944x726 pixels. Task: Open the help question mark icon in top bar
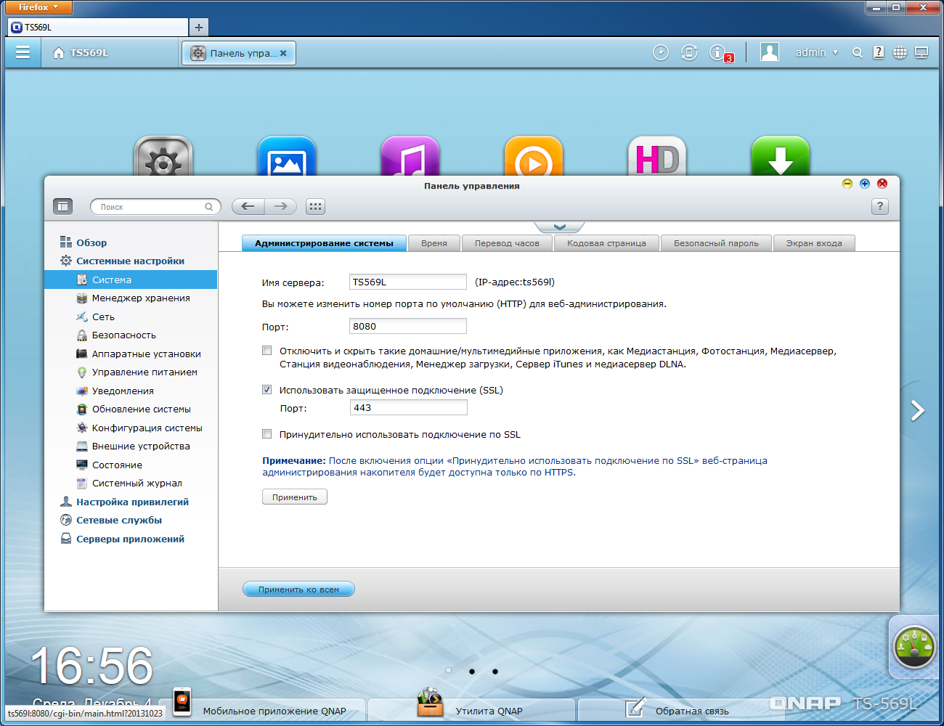[x=879, y=52]
